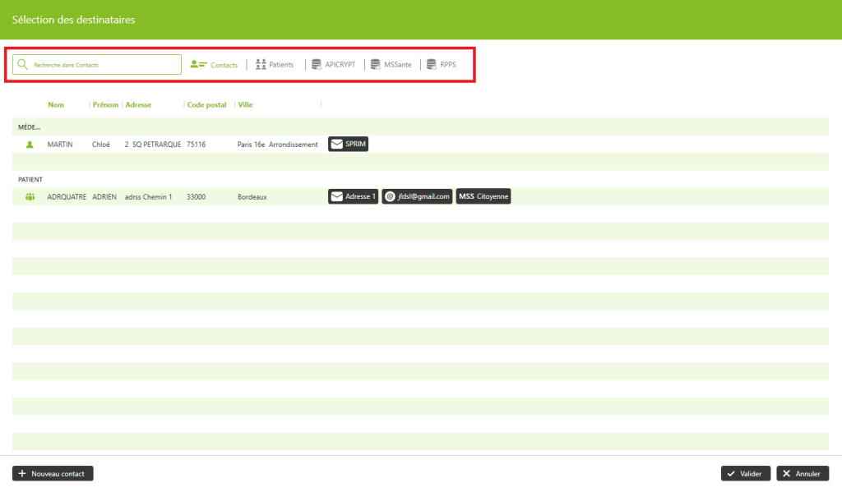842x492 pixels.
Task: Switch to the Patients source tab
Action: pyautogui.click(x=274, y=65)
